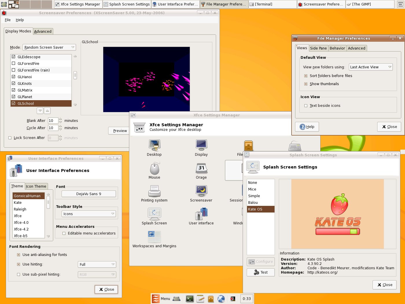Launch the text editor notepad panel icon
The height and width of the screenshot is (304, 405).
[x=200, y=299]
